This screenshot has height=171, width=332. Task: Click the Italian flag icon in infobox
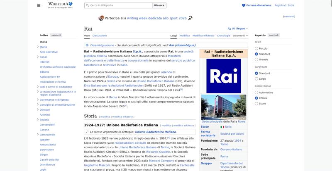(x=222, y=127)
